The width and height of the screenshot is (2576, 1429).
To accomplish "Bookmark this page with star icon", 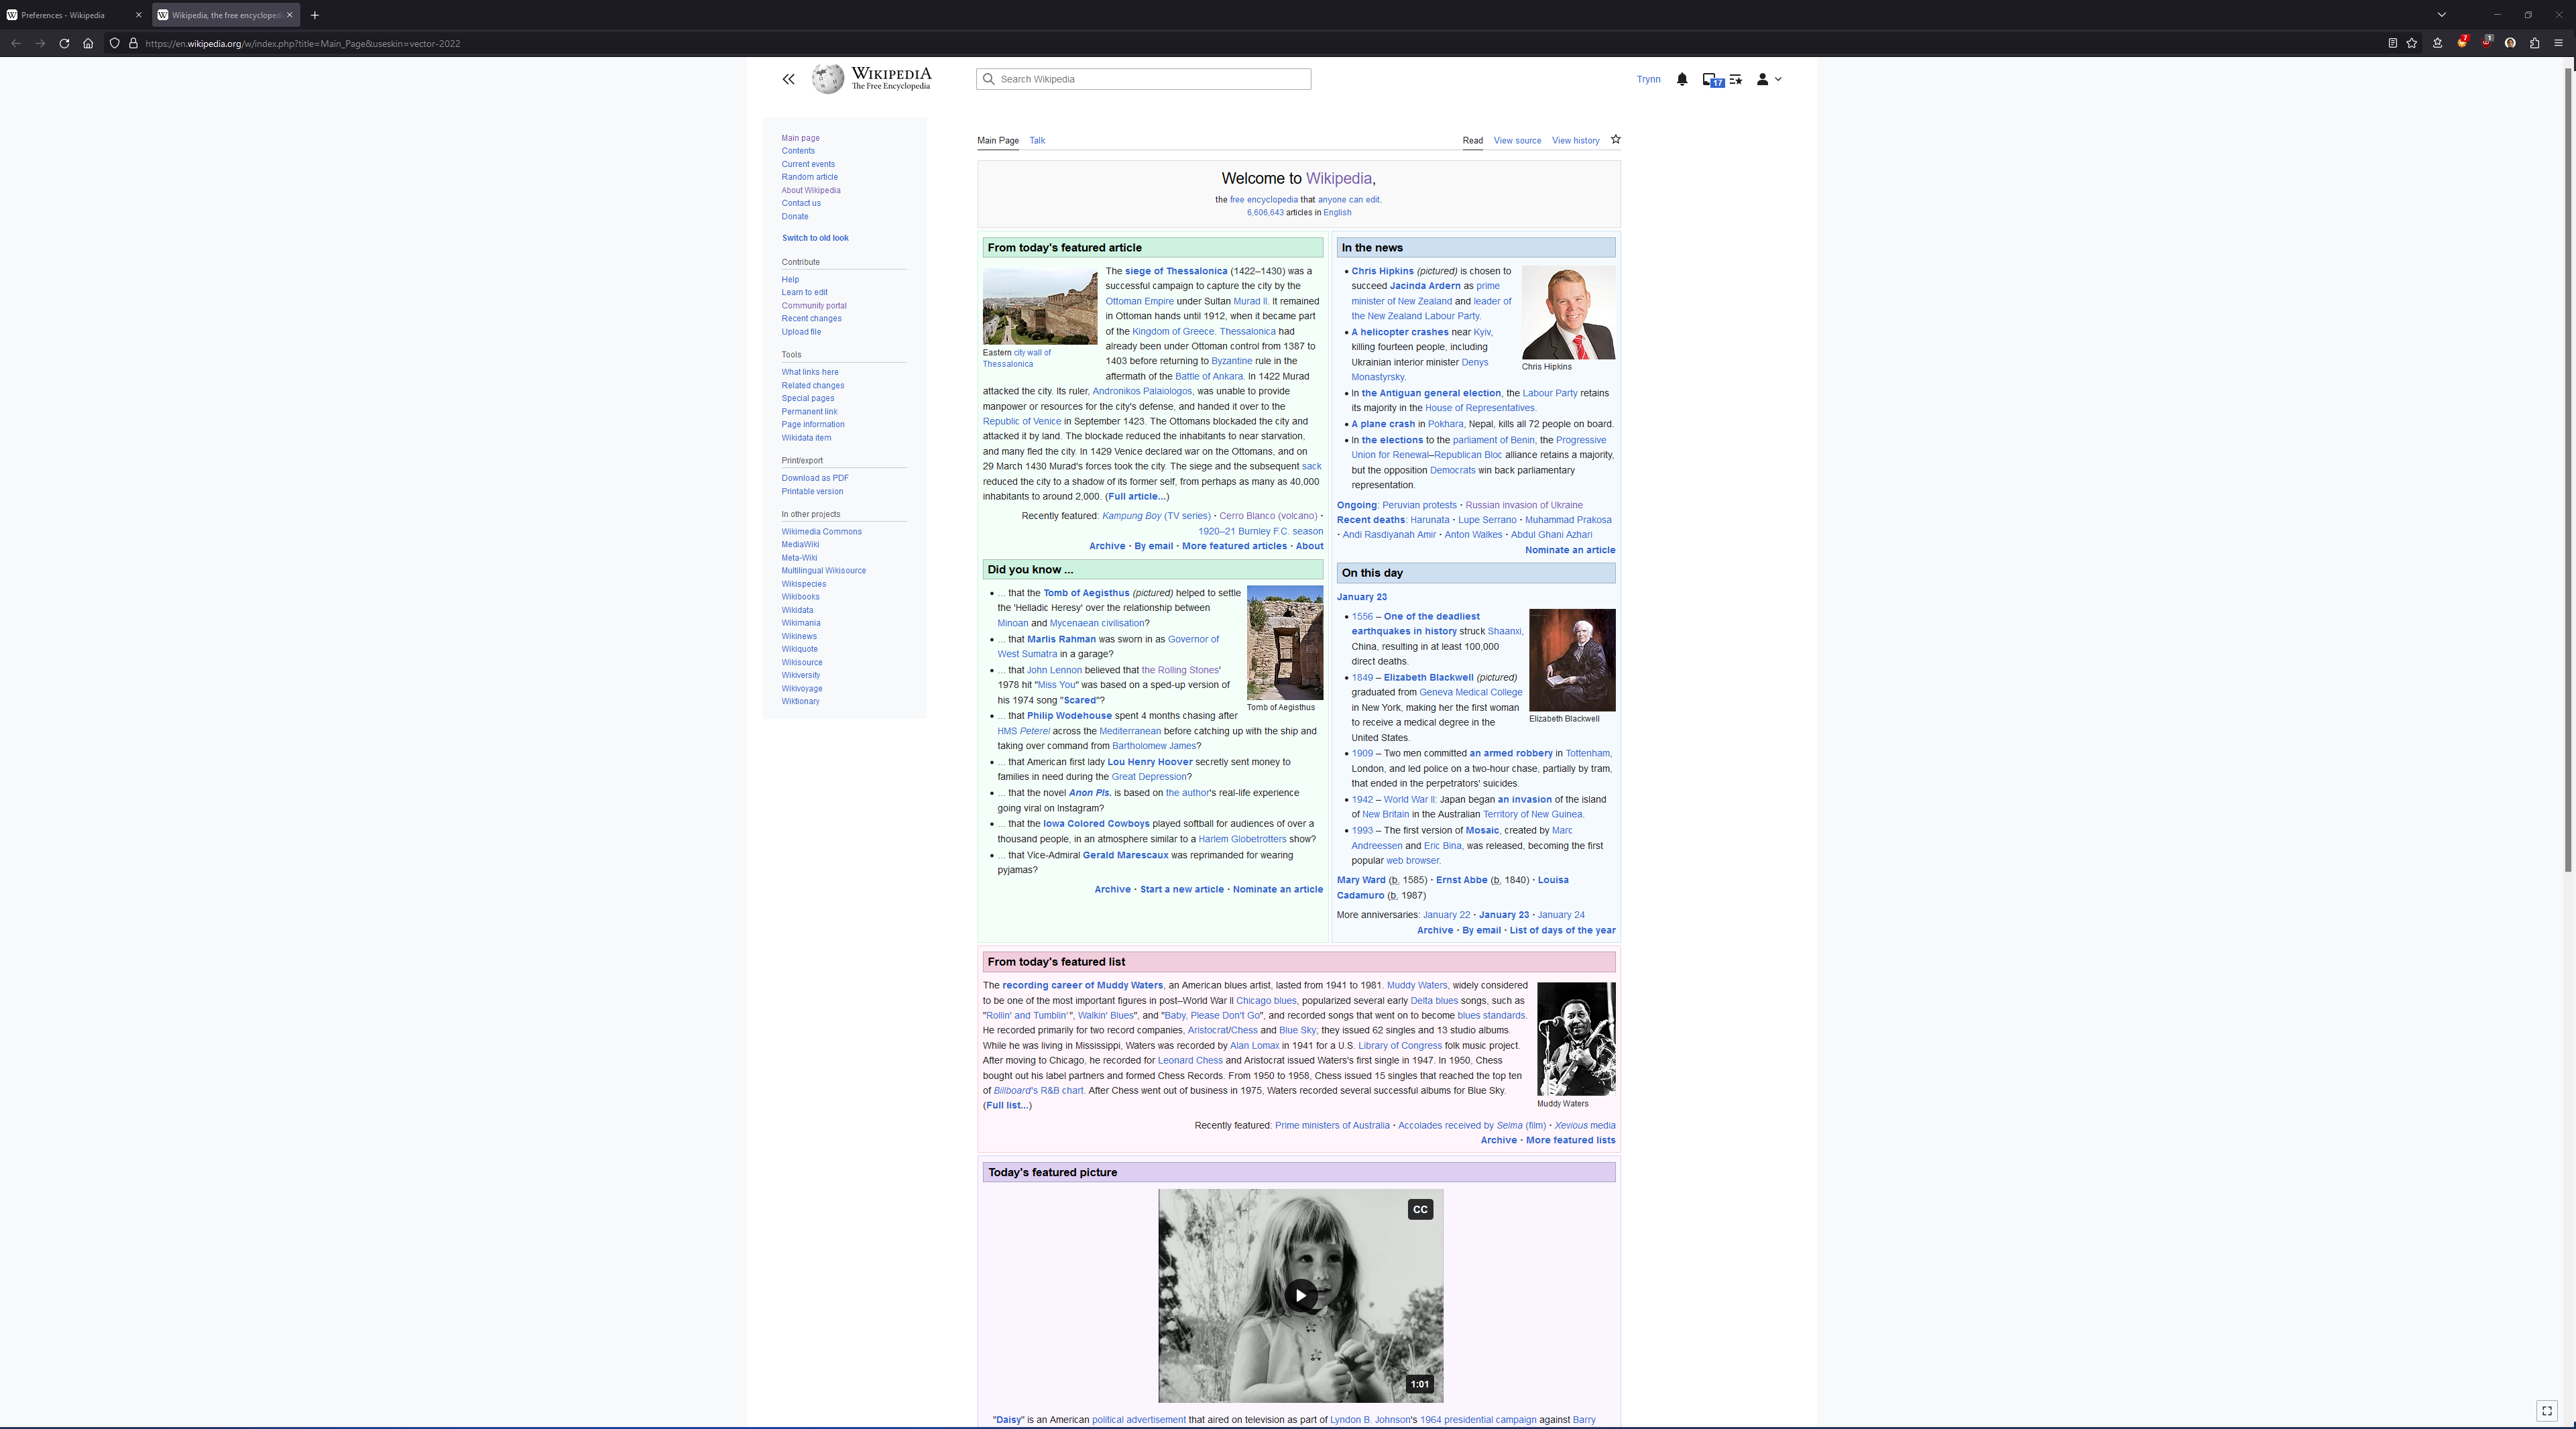I will tap(2412, 43).
